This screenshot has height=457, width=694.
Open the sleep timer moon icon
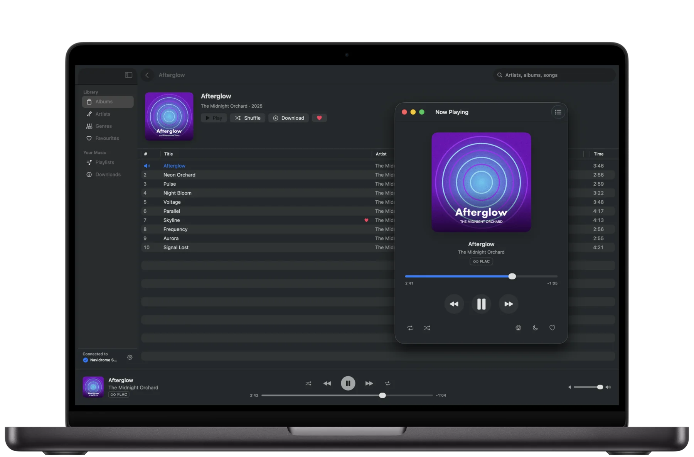535,328
